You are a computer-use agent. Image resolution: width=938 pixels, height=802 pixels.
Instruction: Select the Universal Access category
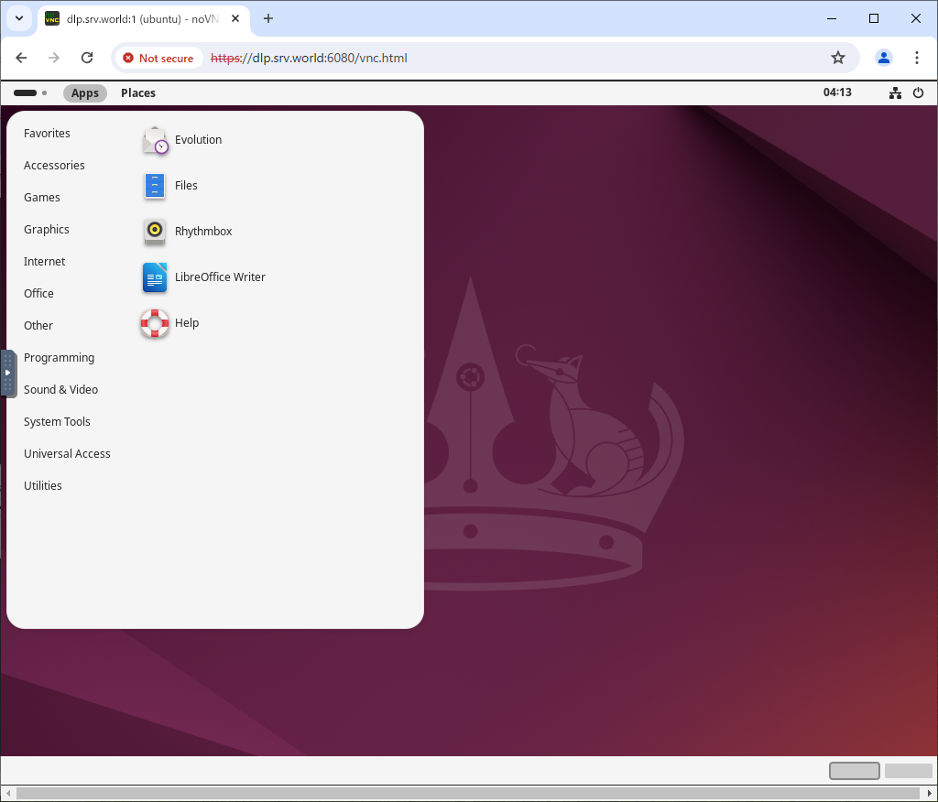click(67, 454)
